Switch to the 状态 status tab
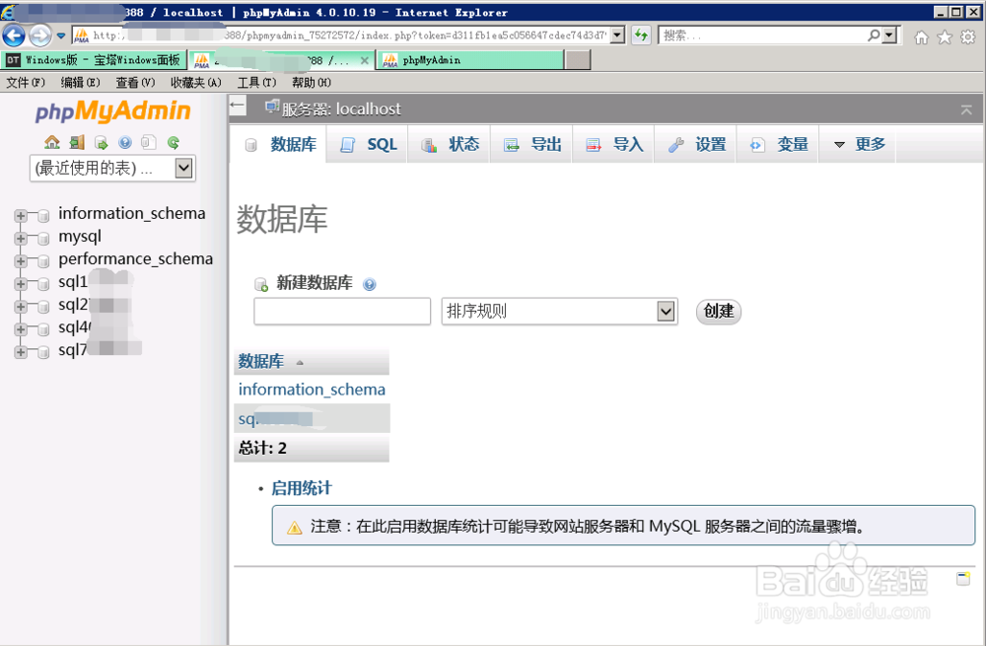Screen dimensions: 986x646 450,144
